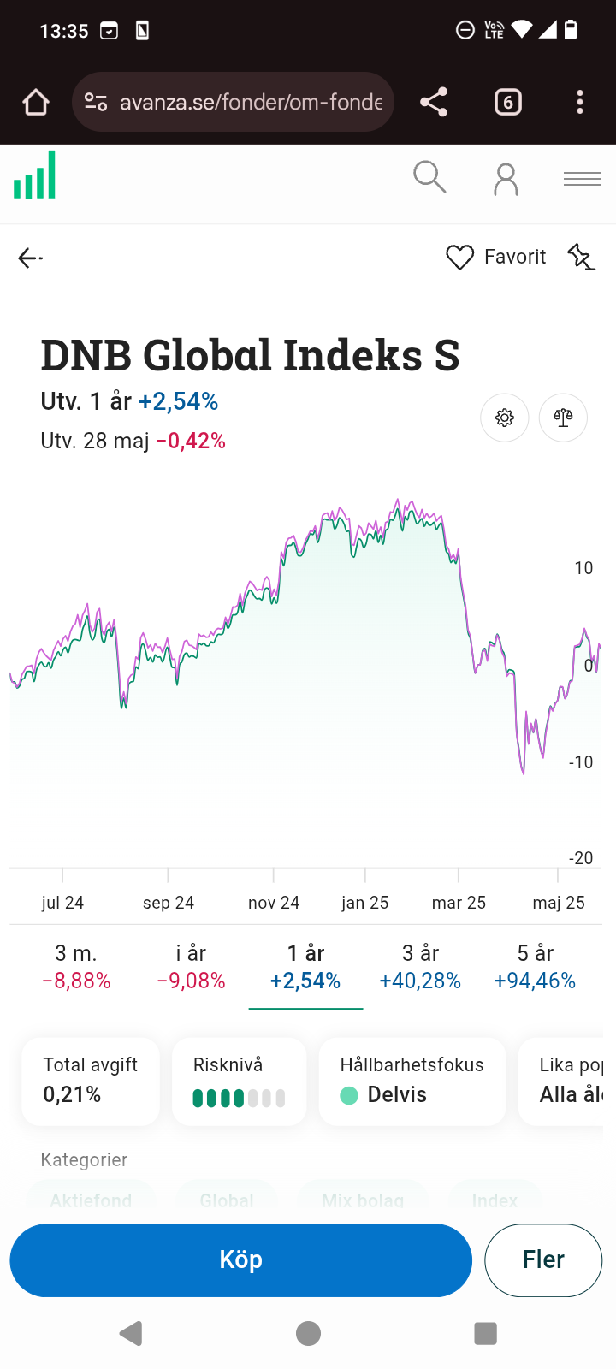Open the hamburger menu
This screenshot has width=616, height=1369.
pos(582,179)
